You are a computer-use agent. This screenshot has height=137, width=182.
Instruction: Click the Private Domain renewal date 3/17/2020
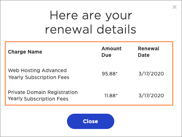(151, 95)
